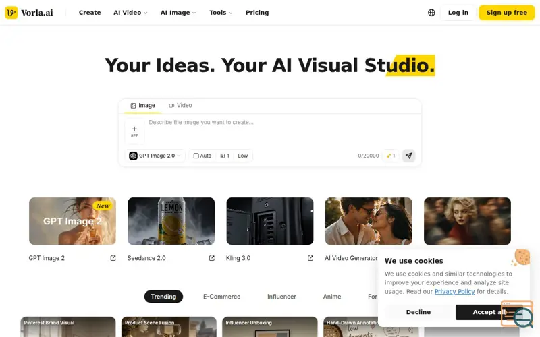Click the Seedance 2.0 label
Viewport: 540px width, 337px height.
(146, 258)
